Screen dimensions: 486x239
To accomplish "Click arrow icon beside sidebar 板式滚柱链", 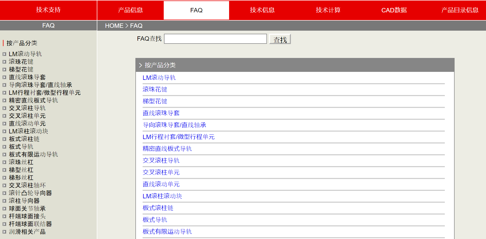I will click(4, 139).
